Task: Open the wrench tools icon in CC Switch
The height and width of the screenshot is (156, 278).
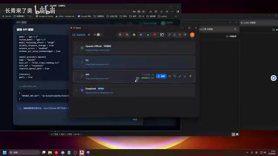Action: click(169, 35)
